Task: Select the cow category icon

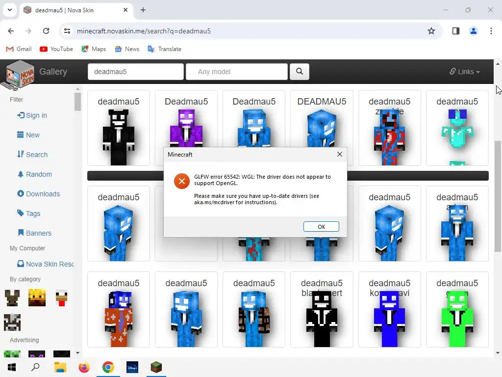Action: pos(12,322)
